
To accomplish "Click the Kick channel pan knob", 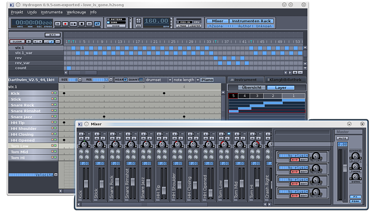I will pyautogui.click(x=84, y=144).
